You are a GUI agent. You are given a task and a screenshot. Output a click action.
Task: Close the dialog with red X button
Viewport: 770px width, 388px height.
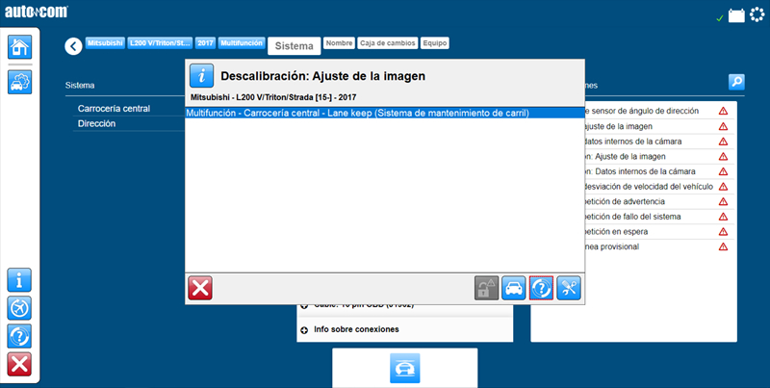tap(200, 288)
